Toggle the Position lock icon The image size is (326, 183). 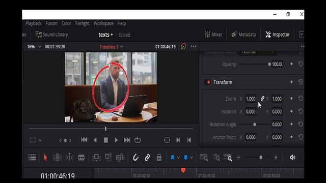click(x=159, y=158)
